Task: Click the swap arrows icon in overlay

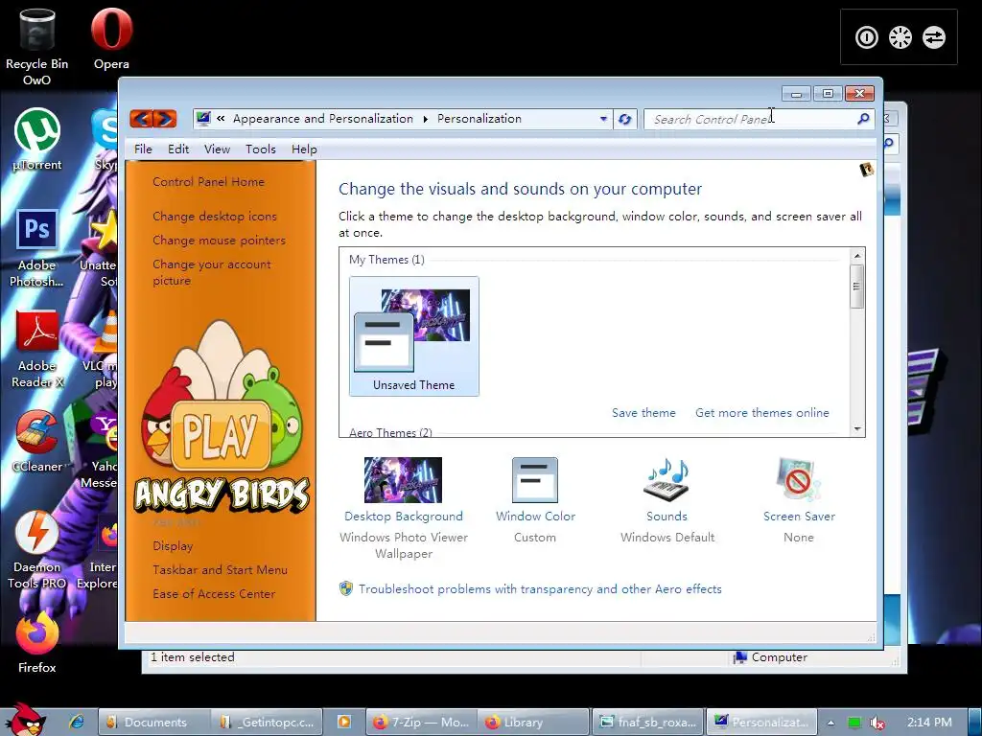Action: point(933,37)
